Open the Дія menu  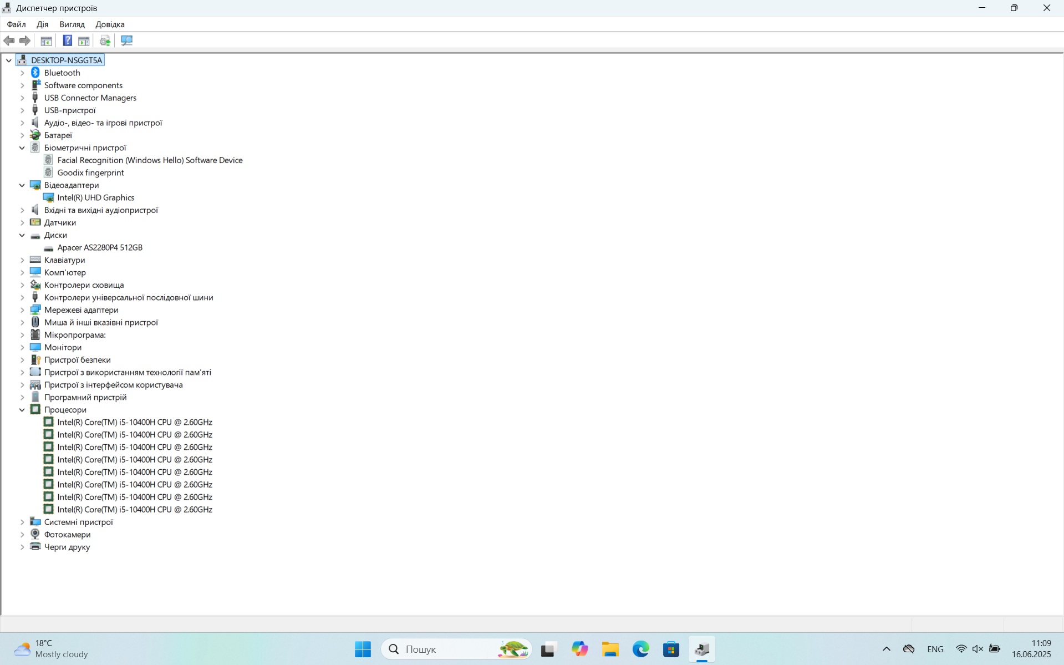42,24
